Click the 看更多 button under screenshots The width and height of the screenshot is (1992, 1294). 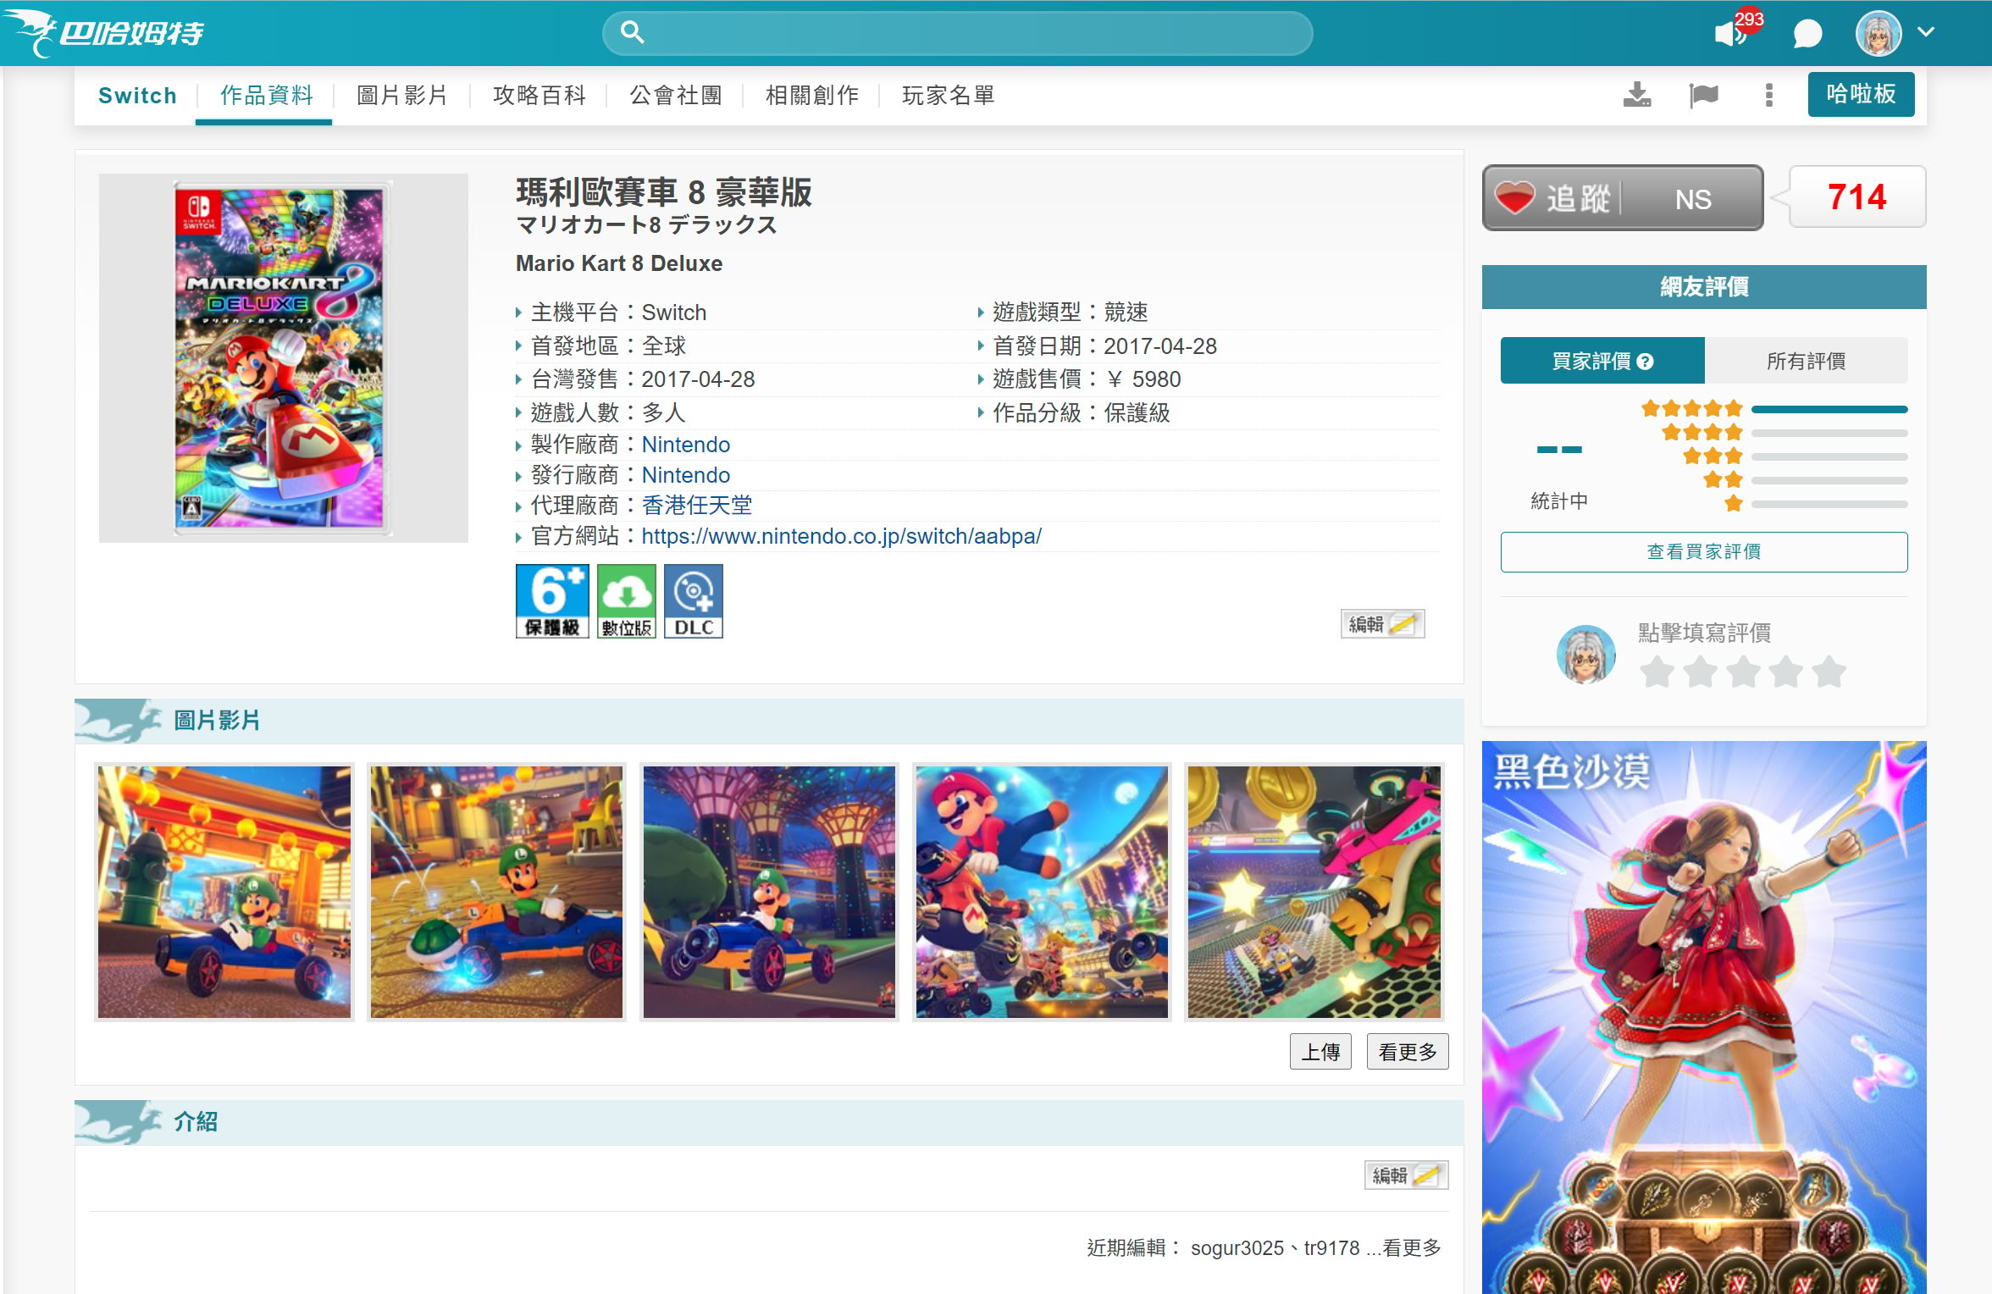(x=1408, y=1052)
